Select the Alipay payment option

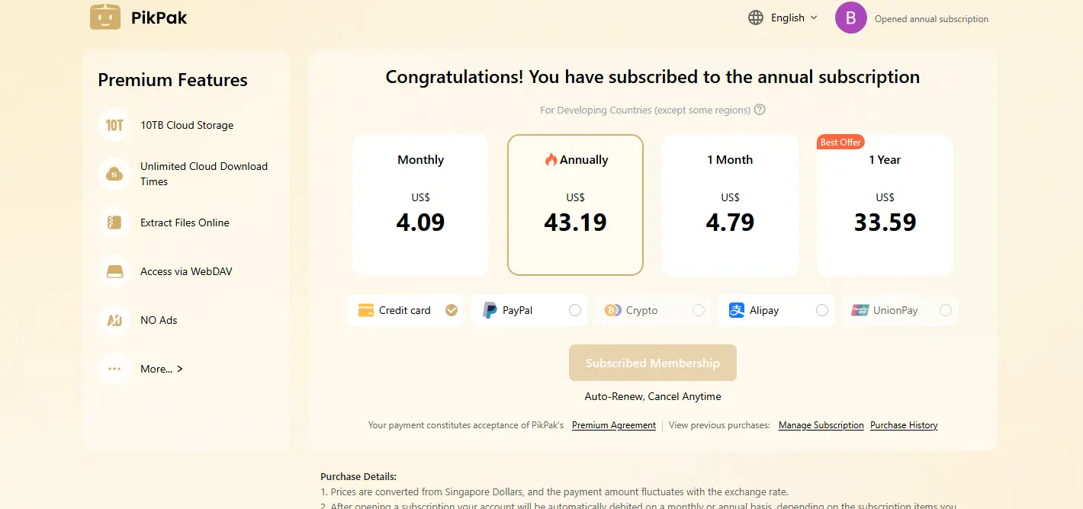776,310
